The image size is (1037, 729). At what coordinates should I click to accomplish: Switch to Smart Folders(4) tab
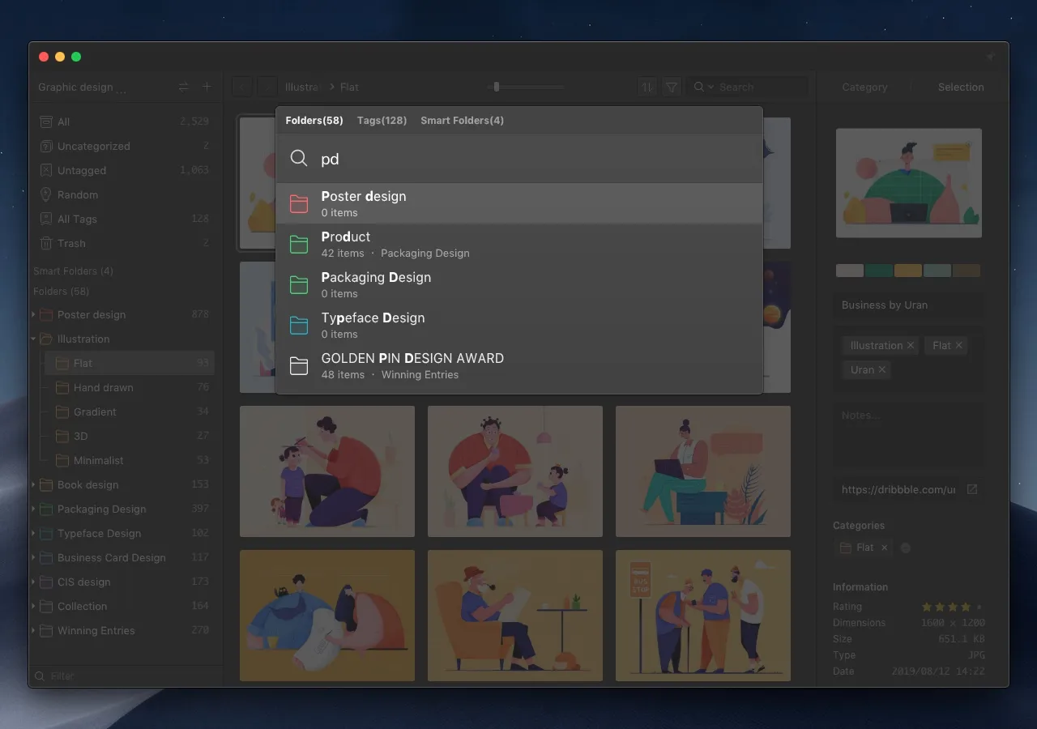(462, 120)
